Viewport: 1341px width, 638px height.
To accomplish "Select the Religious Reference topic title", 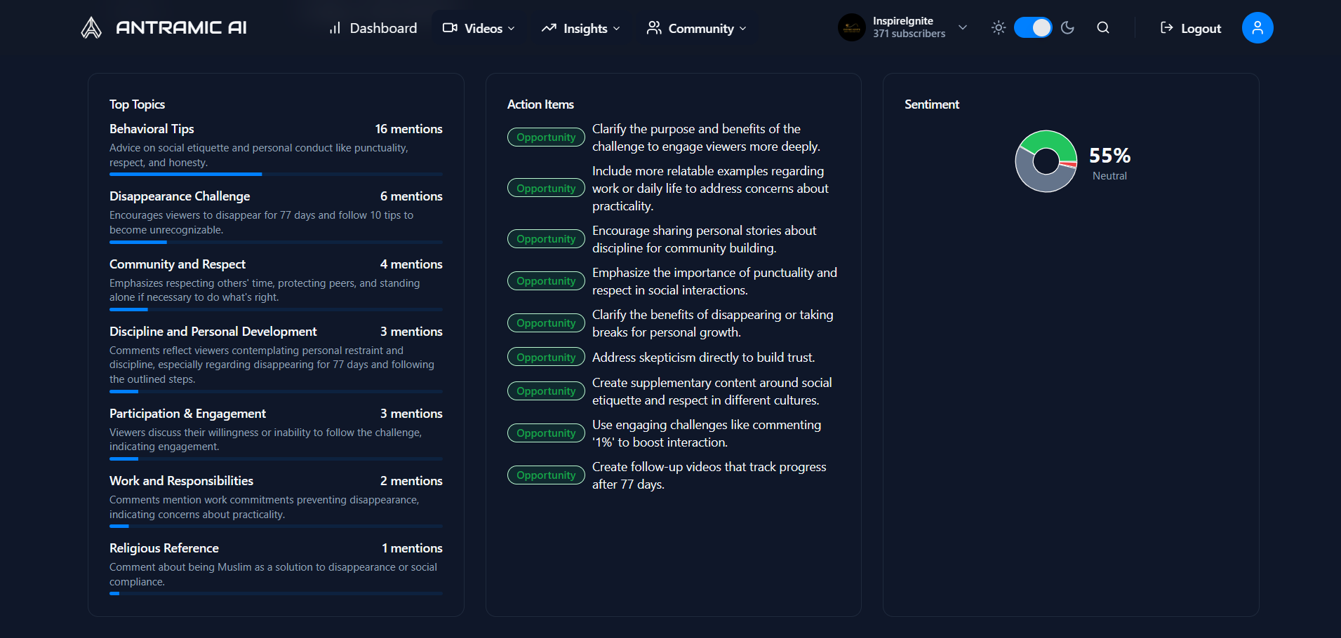I will tap(164, 548).
